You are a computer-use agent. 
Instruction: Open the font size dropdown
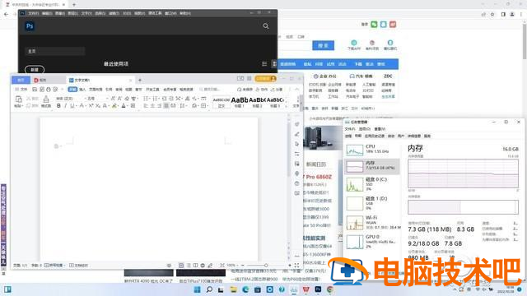(x=96, y=99)
